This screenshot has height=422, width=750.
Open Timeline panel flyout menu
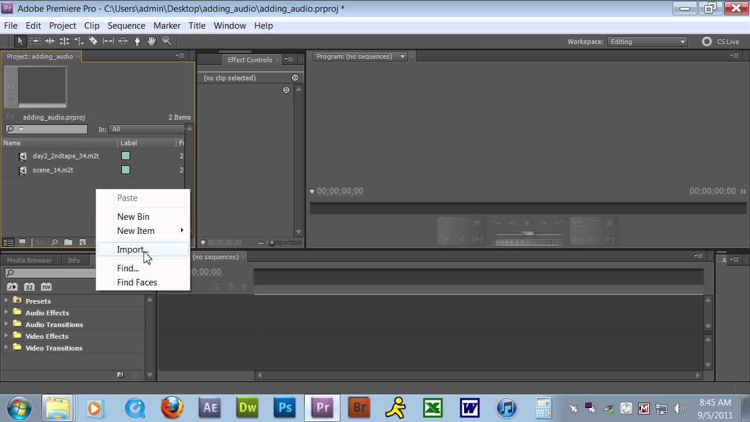(x=699, y=256)
